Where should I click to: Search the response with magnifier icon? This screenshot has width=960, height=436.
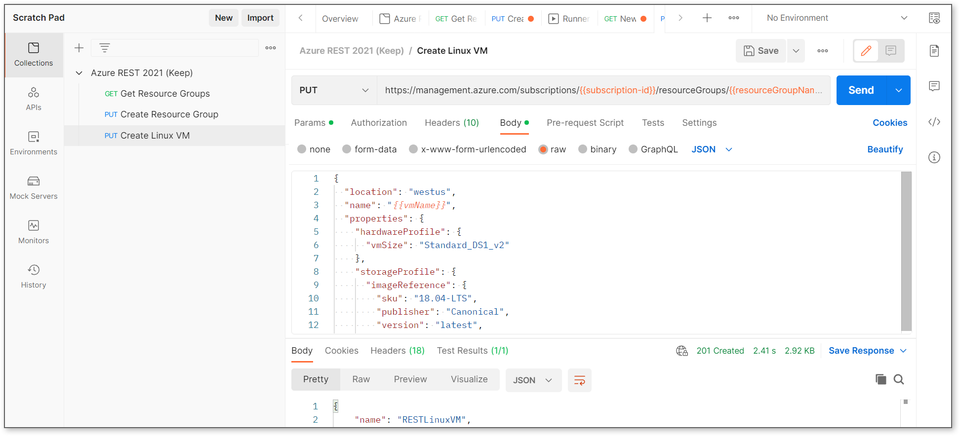pos(899,379)
